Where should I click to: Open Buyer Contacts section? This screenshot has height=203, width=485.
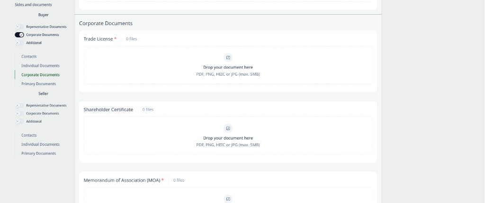(x=29, y=56)
